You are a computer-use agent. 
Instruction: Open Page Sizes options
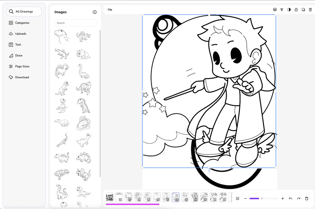22,66
